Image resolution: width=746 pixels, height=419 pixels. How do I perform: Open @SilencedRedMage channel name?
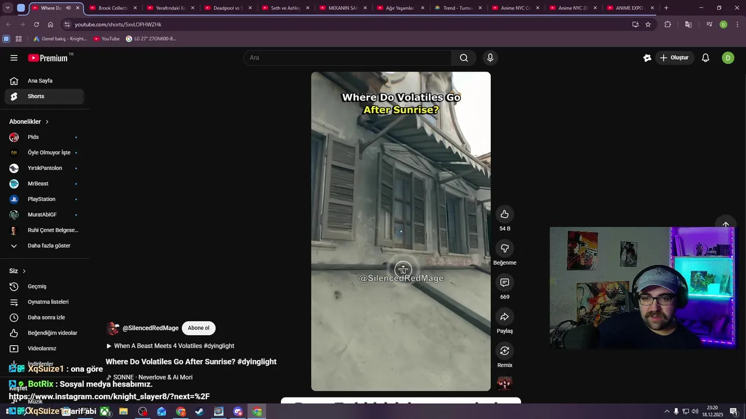pos(150,328)
